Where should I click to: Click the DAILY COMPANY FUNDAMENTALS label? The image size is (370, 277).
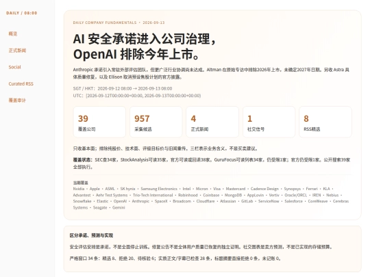(x=105, y=23)
